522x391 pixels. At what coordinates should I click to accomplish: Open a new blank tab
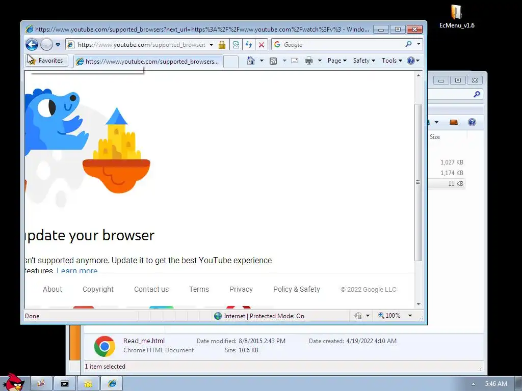click(231, 62)
